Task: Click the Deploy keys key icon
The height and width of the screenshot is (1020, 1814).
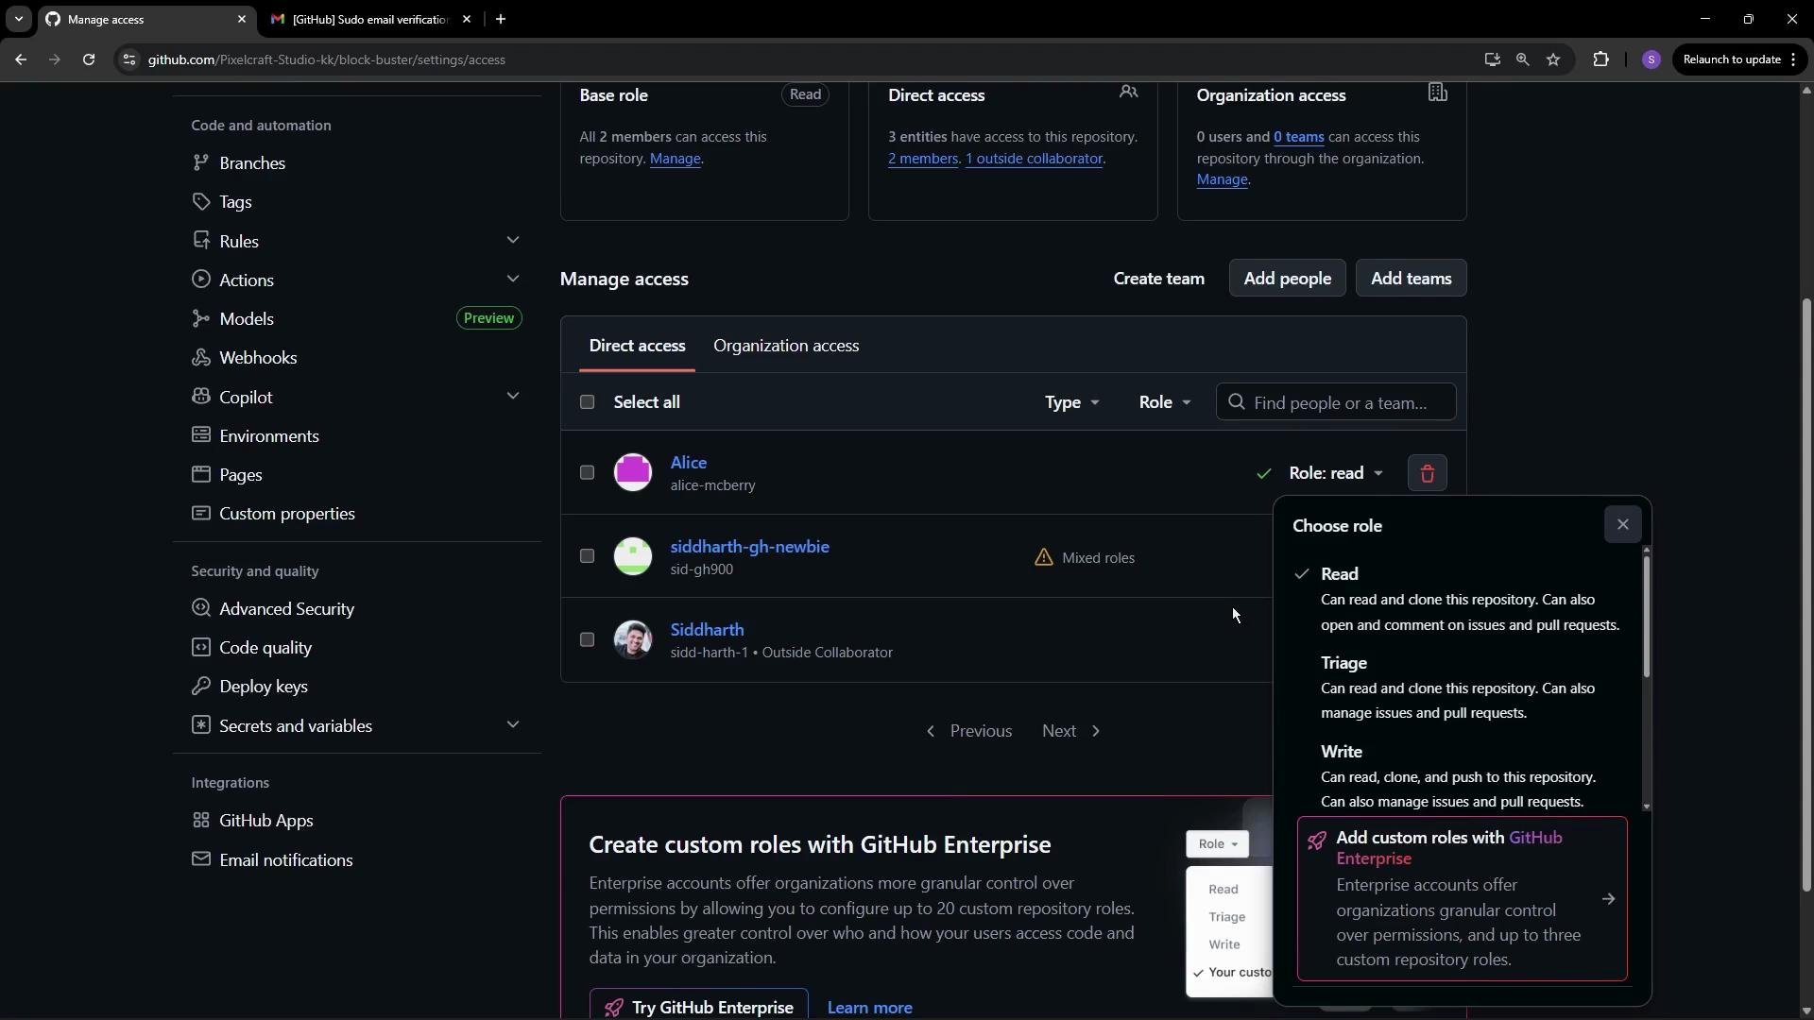Action: tap(200, 686)
